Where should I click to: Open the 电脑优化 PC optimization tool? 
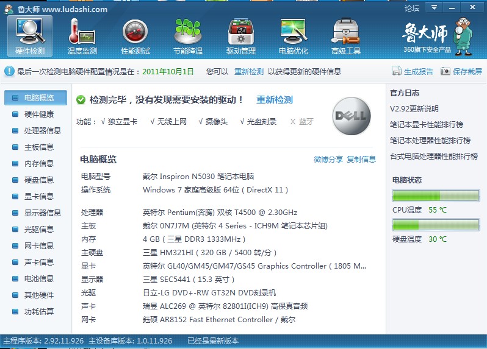tap(294, 36)
